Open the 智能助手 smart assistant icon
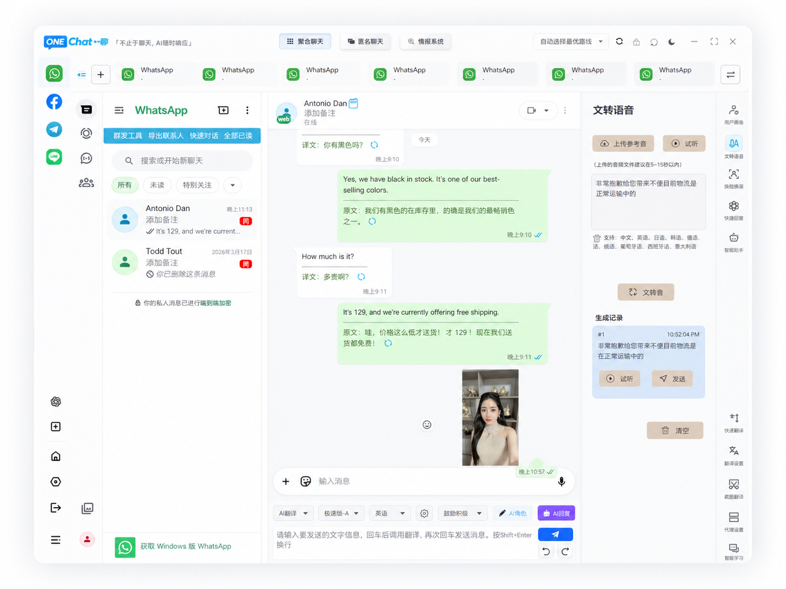Image resolution: width=786 pixels, height=589 pixels. click(734, 242)
